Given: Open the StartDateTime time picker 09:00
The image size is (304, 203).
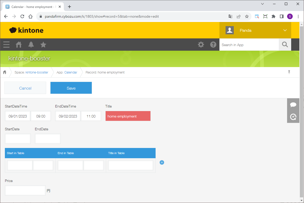Looking at the screenshot, I should (x=41, y=116).
